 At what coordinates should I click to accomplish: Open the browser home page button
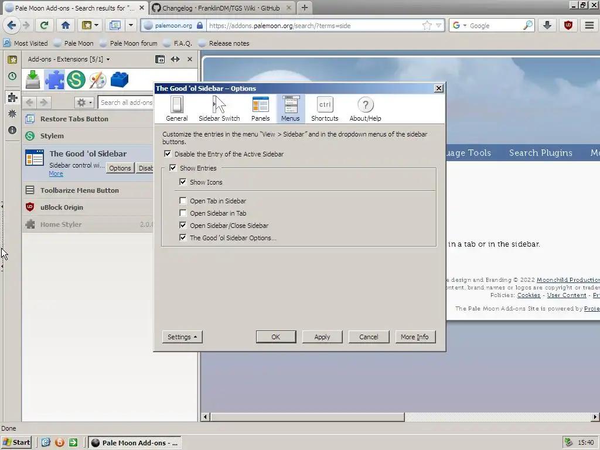tap(66, 26)
